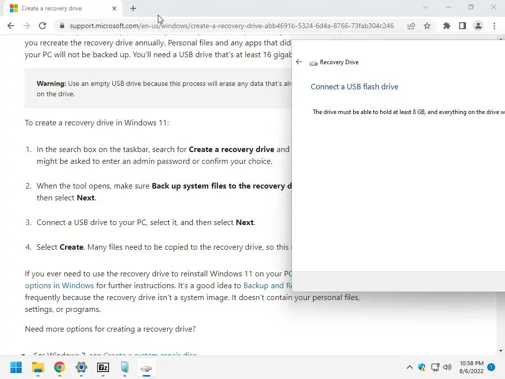The image size is (505, 379).
Task: Open Chrome tab search chevron
Action: 426,7
